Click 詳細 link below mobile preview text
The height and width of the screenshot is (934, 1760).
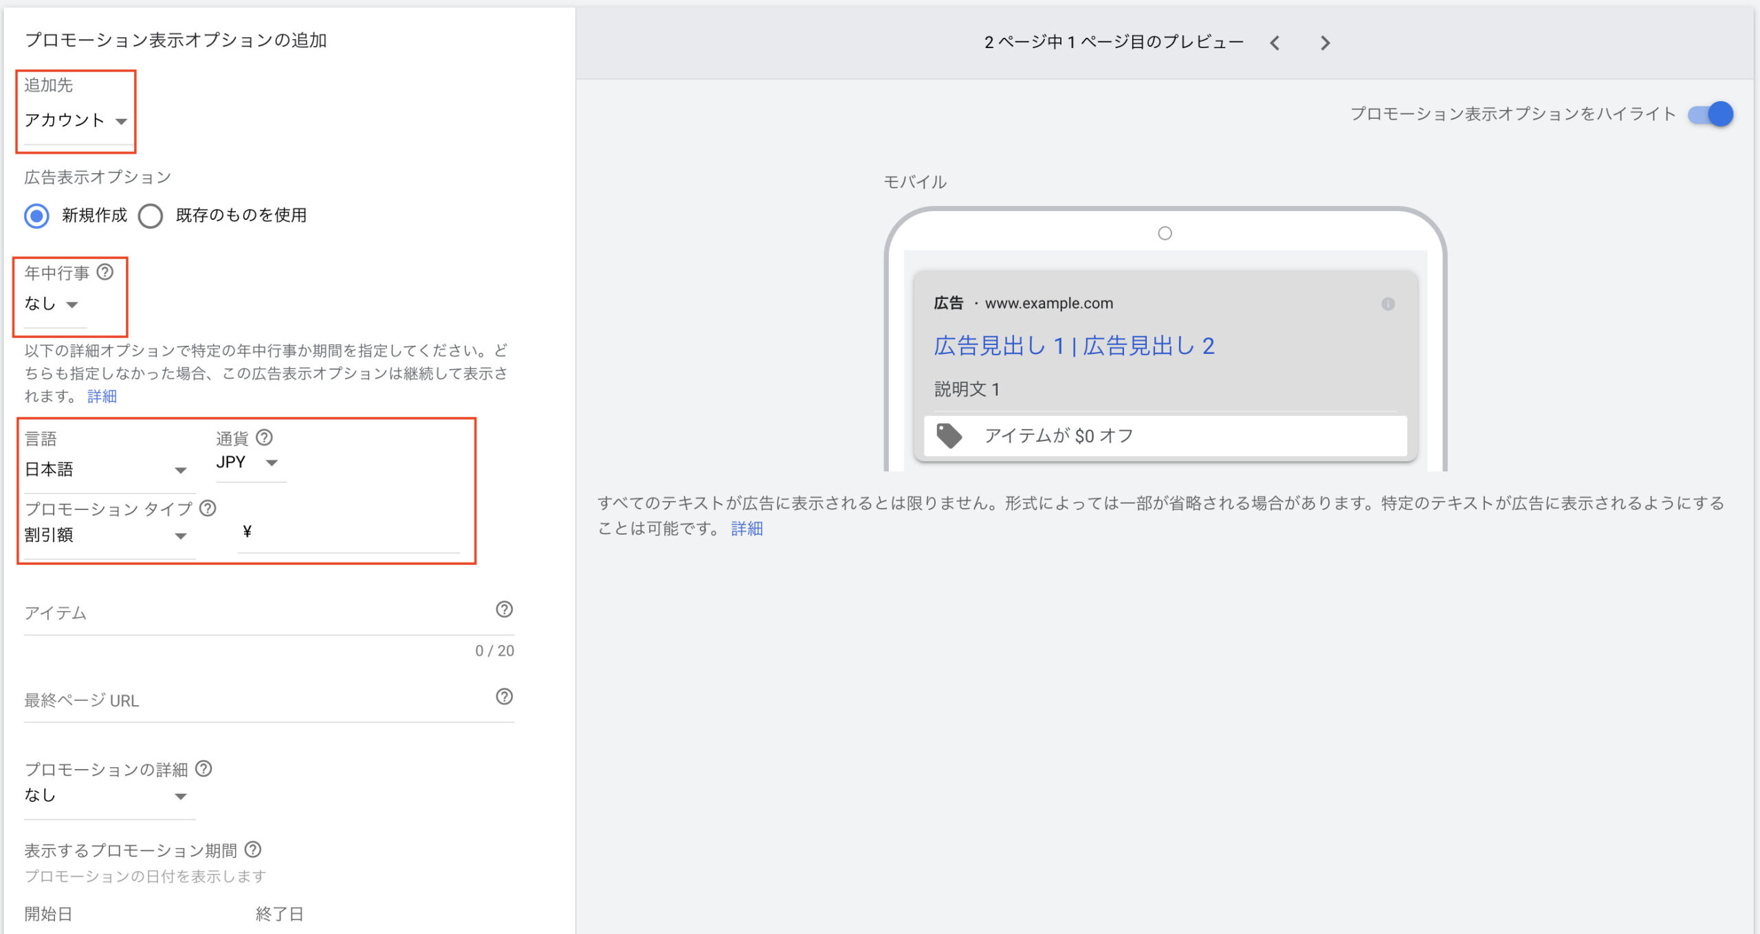click(x=747, y=529)
